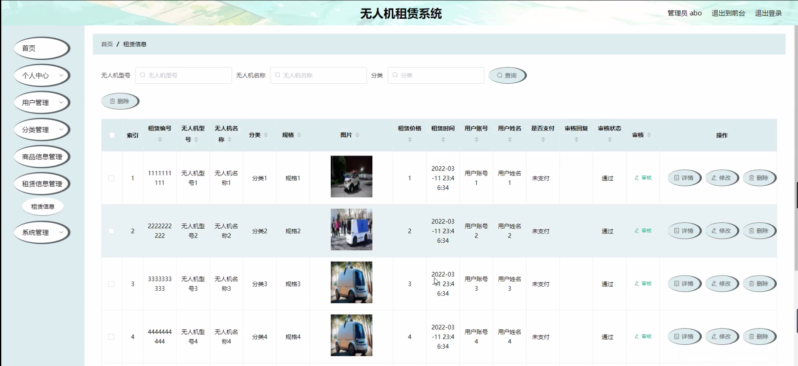Open 详情 for rental 3333333333
798x366 pixels.
[684, 284]
